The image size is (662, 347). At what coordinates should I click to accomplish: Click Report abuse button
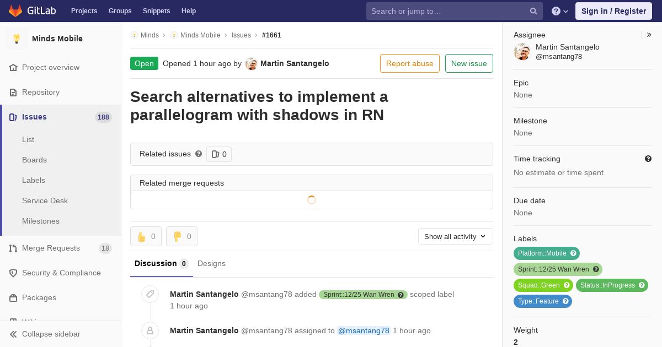tap(410, 63)
